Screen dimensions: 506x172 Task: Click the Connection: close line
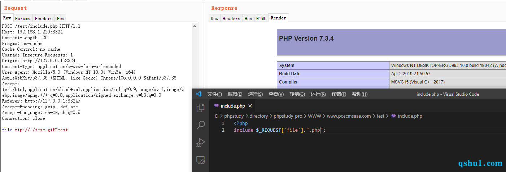pyautogui.click(x=23, y=118)
